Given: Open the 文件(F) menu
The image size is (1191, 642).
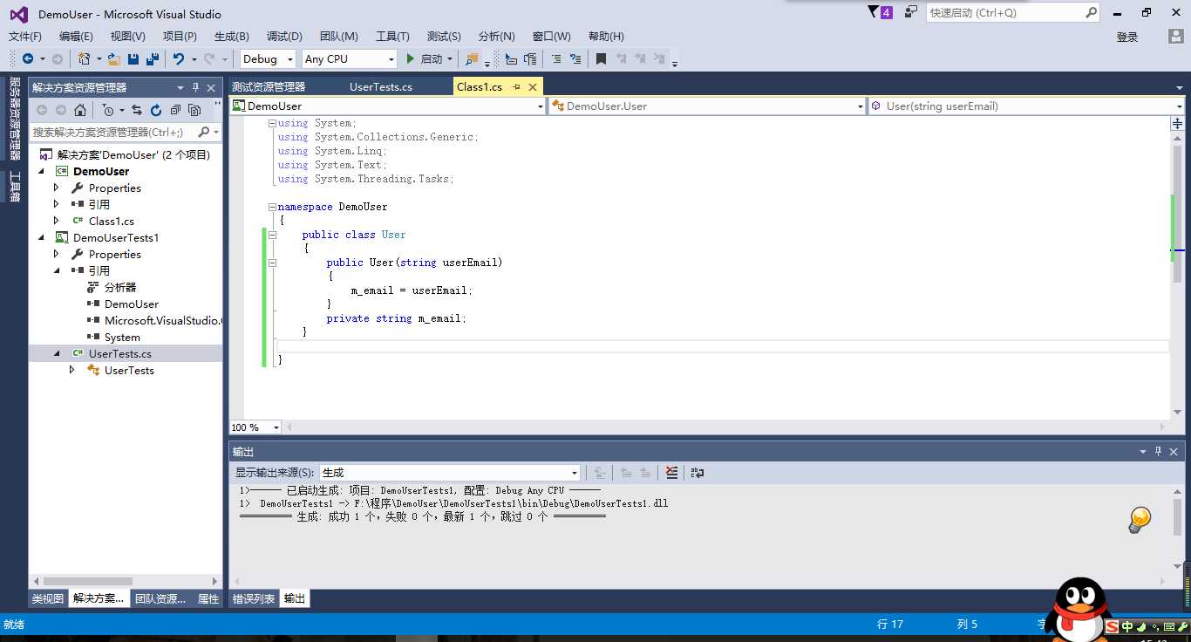Looking at the screenshot, I should click(x=25, y=36).
